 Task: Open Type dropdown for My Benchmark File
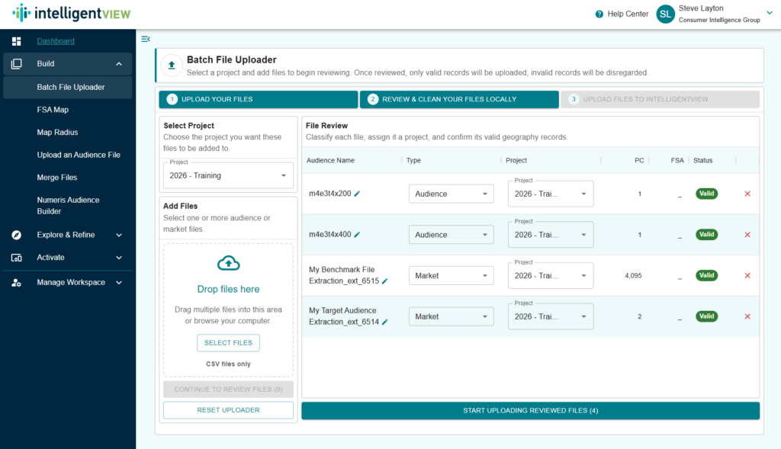452,275
